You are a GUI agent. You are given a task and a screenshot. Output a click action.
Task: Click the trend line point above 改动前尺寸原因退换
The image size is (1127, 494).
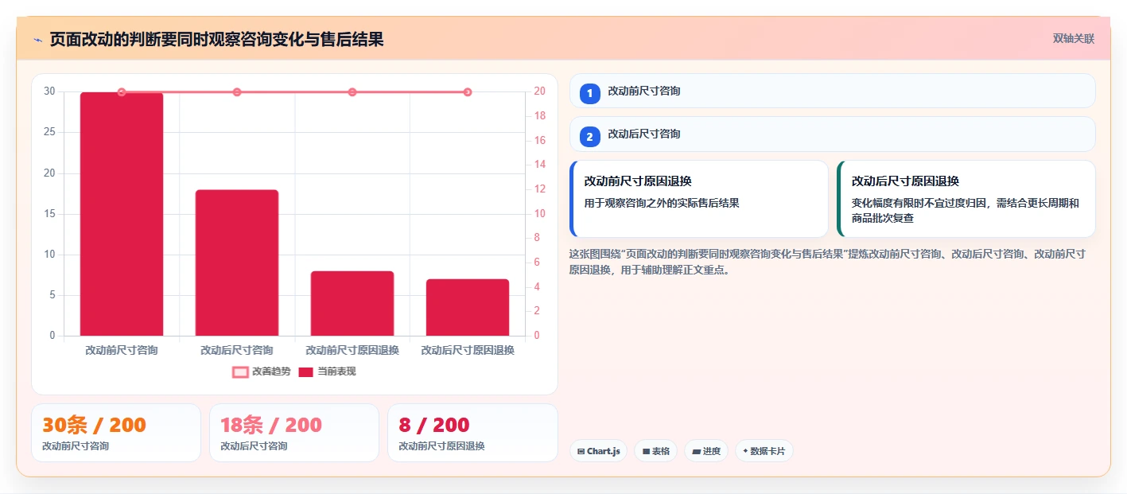(352, 92)
